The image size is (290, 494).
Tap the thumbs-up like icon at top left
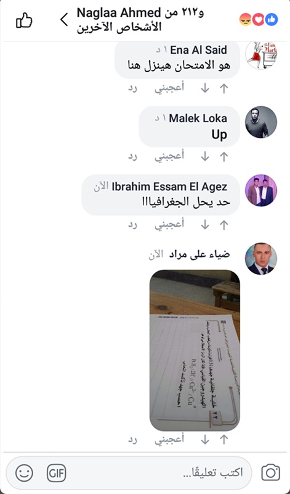24,20
